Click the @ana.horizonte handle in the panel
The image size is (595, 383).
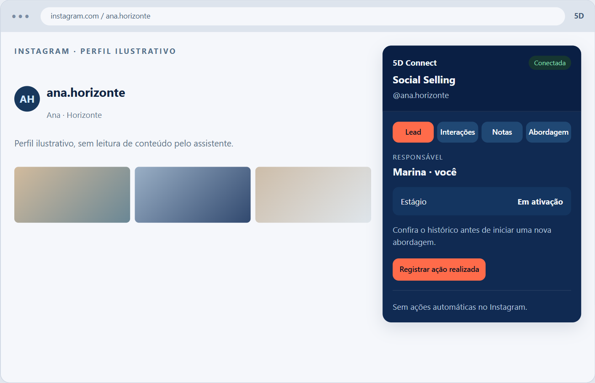[421, 96]
